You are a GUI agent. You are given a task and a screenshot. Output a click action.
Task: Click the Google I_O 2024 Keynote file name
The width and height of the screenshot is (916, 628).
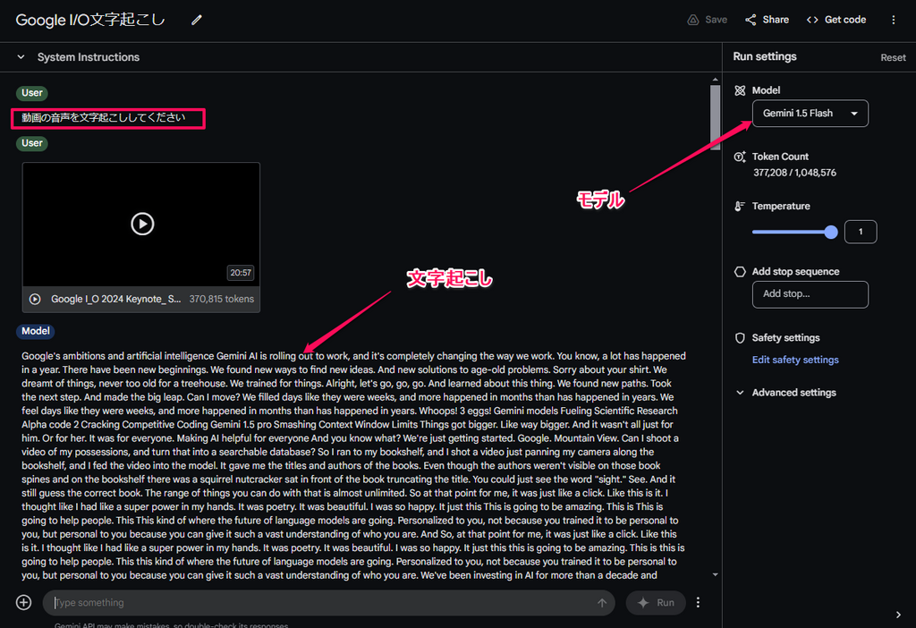[115, 299]
